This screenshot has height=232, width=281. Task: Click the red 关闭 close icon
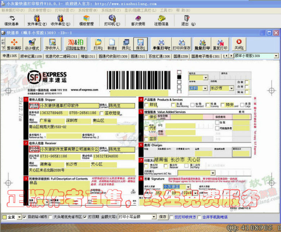(x=239, y=44)
